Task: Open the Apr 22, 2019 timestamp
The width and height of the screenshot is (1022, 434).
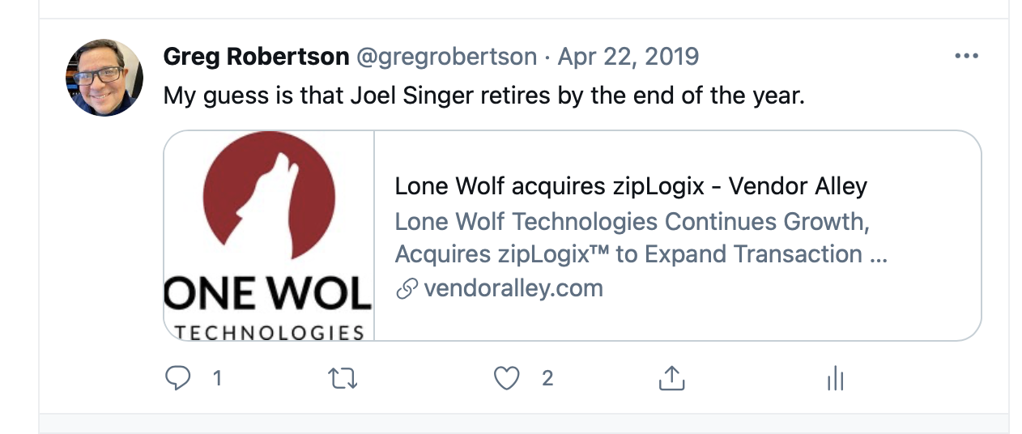Action: pos(628,57)
